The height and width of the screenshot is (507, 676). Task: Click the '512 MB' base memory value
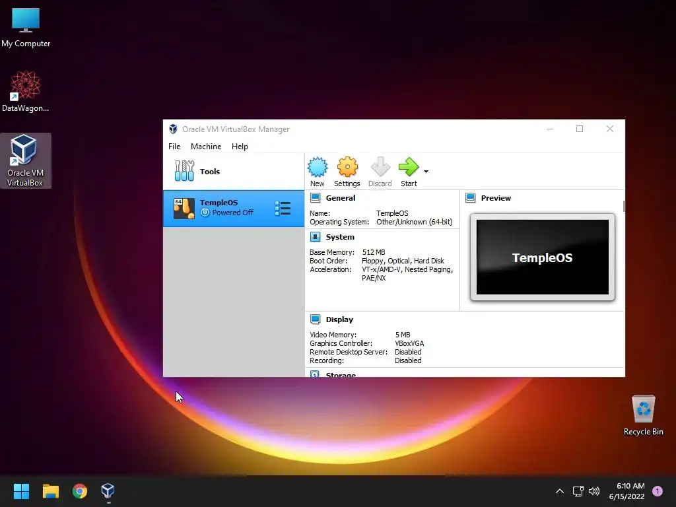(x=374, y=252)
